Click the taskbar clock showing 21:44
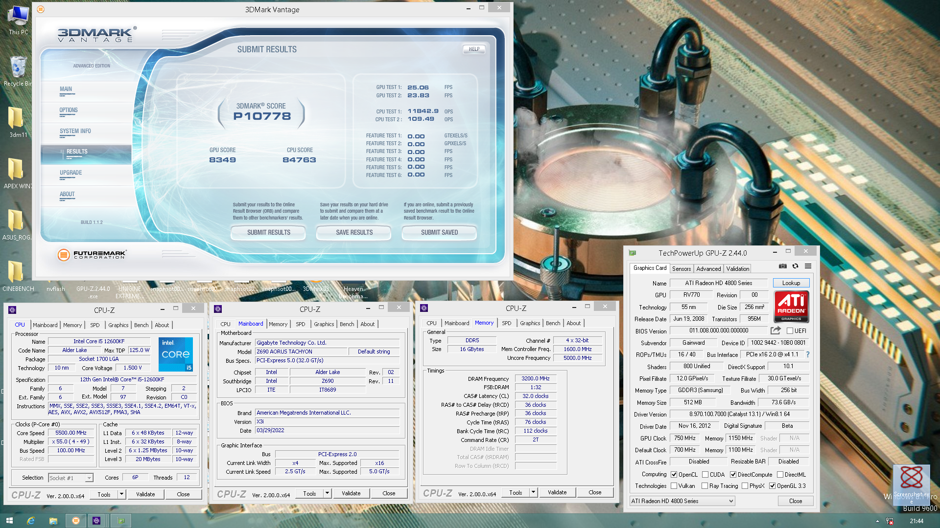 (916, 521)
